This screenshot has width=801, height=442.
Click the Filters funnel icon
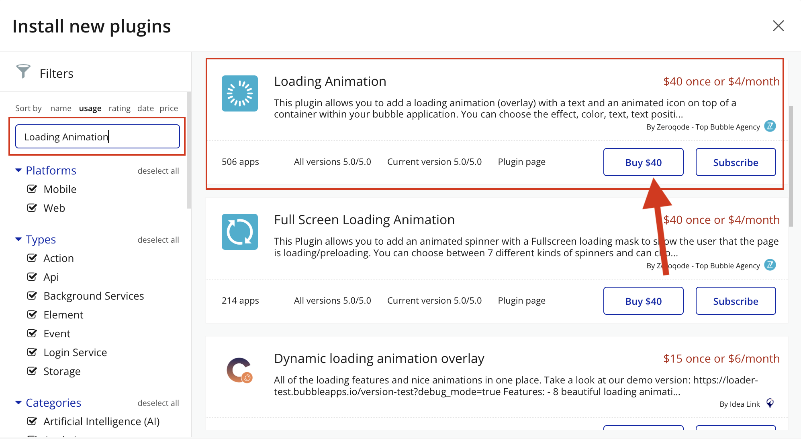(x=23, y=71)
